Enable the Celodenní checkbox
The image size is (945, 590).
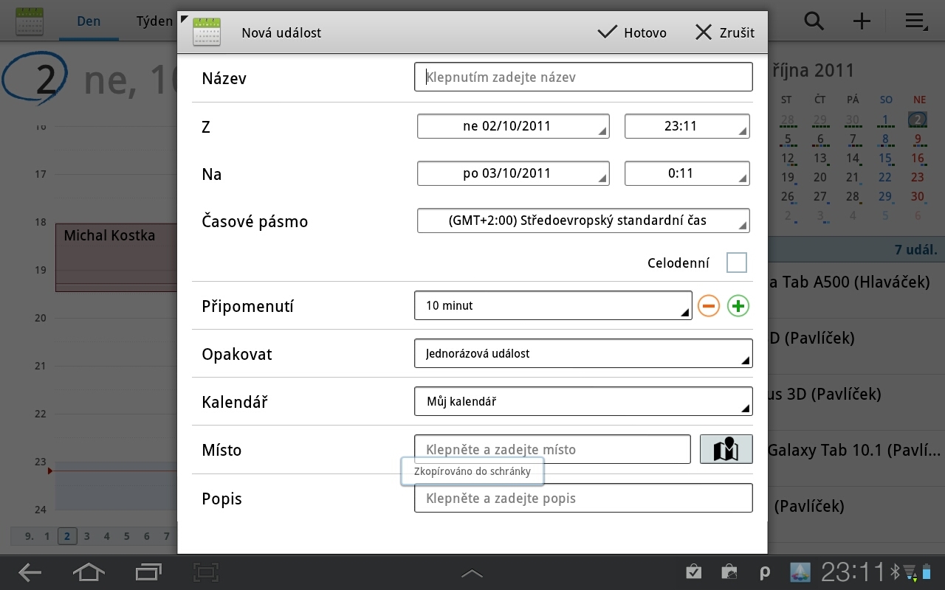tap(736, 262)
